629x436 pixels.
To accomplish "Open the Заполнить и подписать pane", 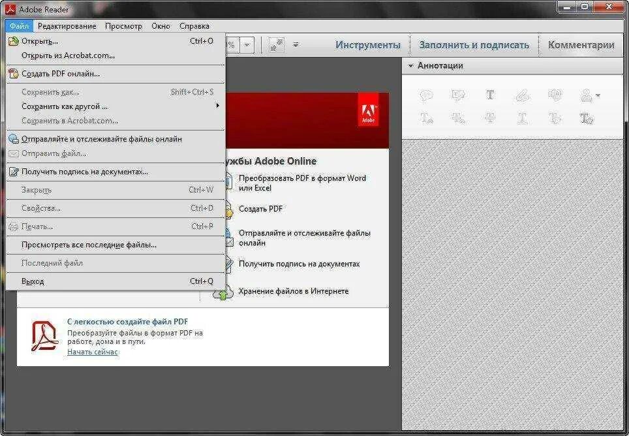I will [474, 45].
